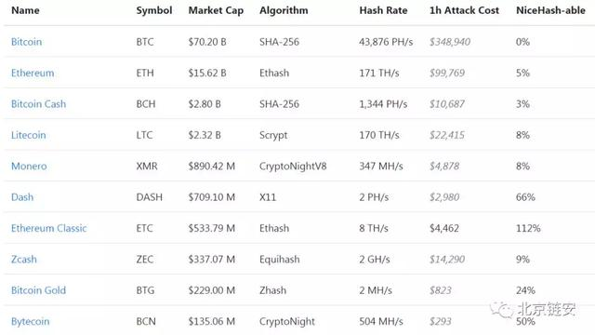Sort by the Market Cap column header
This screenshot has height=335, width=595.
pos(216,10)
